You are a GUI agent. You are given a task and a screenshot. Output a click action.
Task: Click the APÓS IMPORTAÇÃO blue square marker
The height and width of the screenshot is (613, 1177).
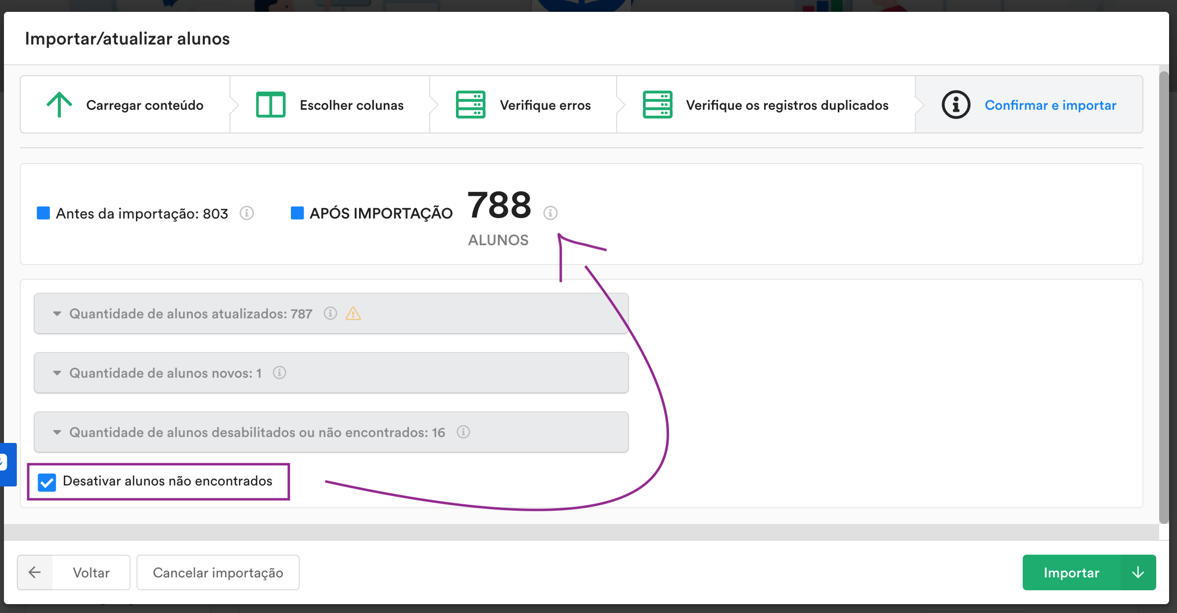tap(297, 213)
